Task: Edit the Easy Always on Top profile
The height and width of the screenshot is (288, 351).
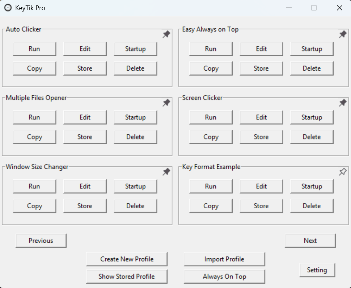Action: [x=262, y=49]
